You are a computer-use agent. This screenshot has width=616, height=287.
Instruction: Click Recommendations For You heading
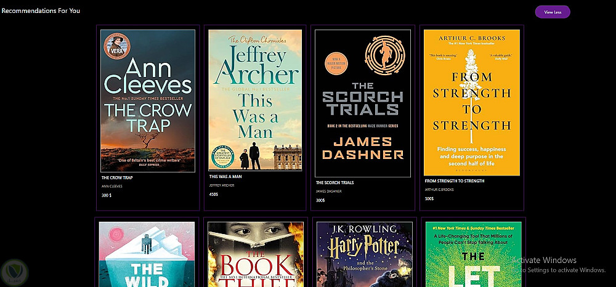click(41, 10)
